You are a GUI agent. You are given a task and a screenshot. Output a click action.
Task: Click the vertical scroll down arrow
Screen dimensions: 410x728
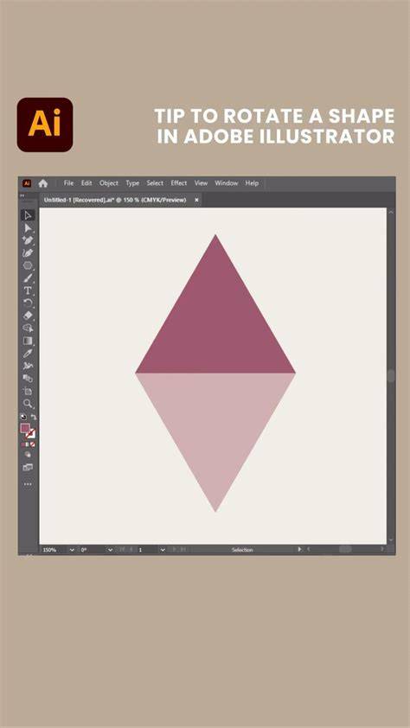(391, 540)
